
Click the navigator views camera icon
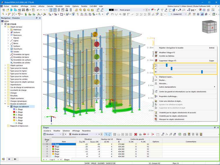(15, 159)
